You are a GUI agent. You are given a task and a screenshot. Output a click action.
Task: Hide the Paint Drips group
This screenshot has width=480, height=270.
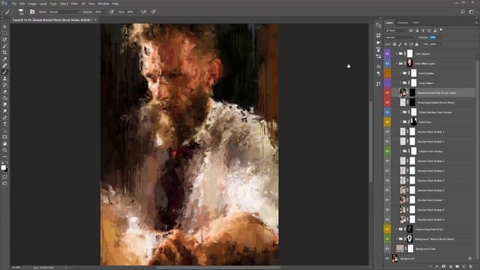pos(387,121)
